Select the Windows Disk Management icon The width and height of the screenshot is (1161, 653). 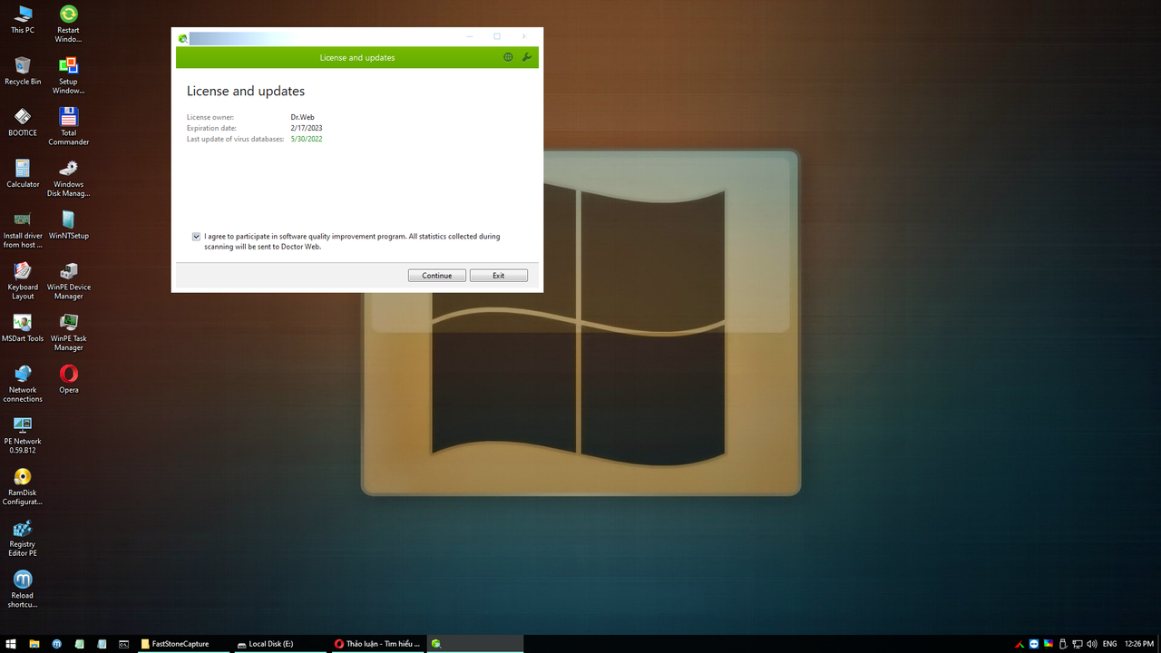[x=68, y=179]
